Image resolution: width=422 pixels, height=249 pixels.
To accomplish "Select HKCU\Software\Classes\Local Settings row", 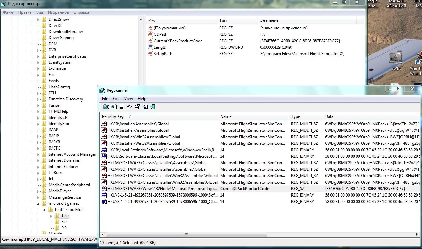I will pos(260,156).
